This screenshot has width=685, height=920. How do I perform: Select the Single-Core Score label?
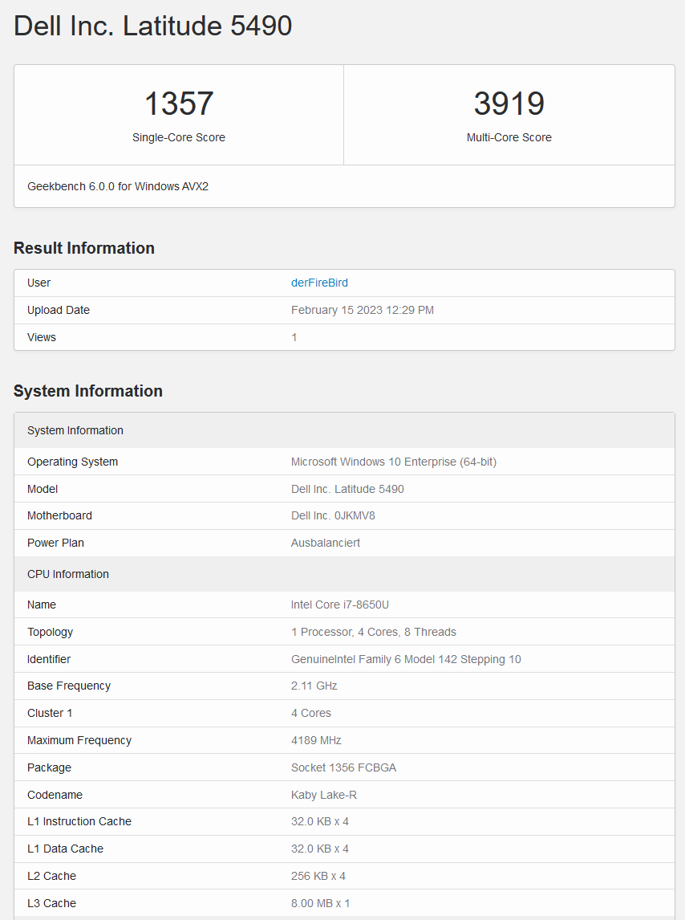(179, 137)
